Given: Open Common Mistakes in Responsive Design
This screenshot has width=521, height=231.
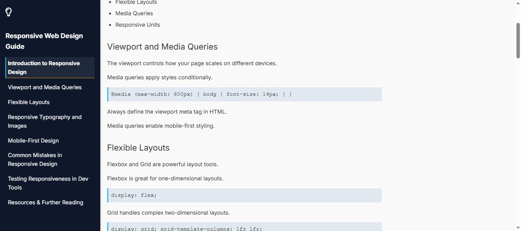Looking at the screenshot, I should pos(35,159).
